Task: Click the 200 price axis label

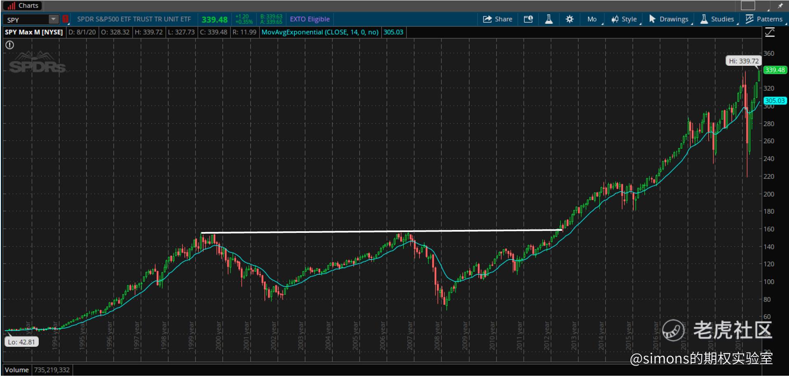Action: 769,194
